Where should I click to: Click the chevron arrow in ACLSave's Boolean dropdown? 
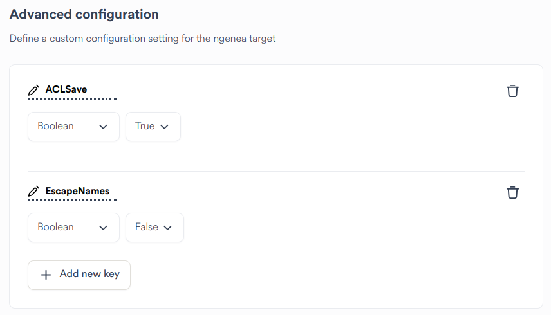point(103,127)
